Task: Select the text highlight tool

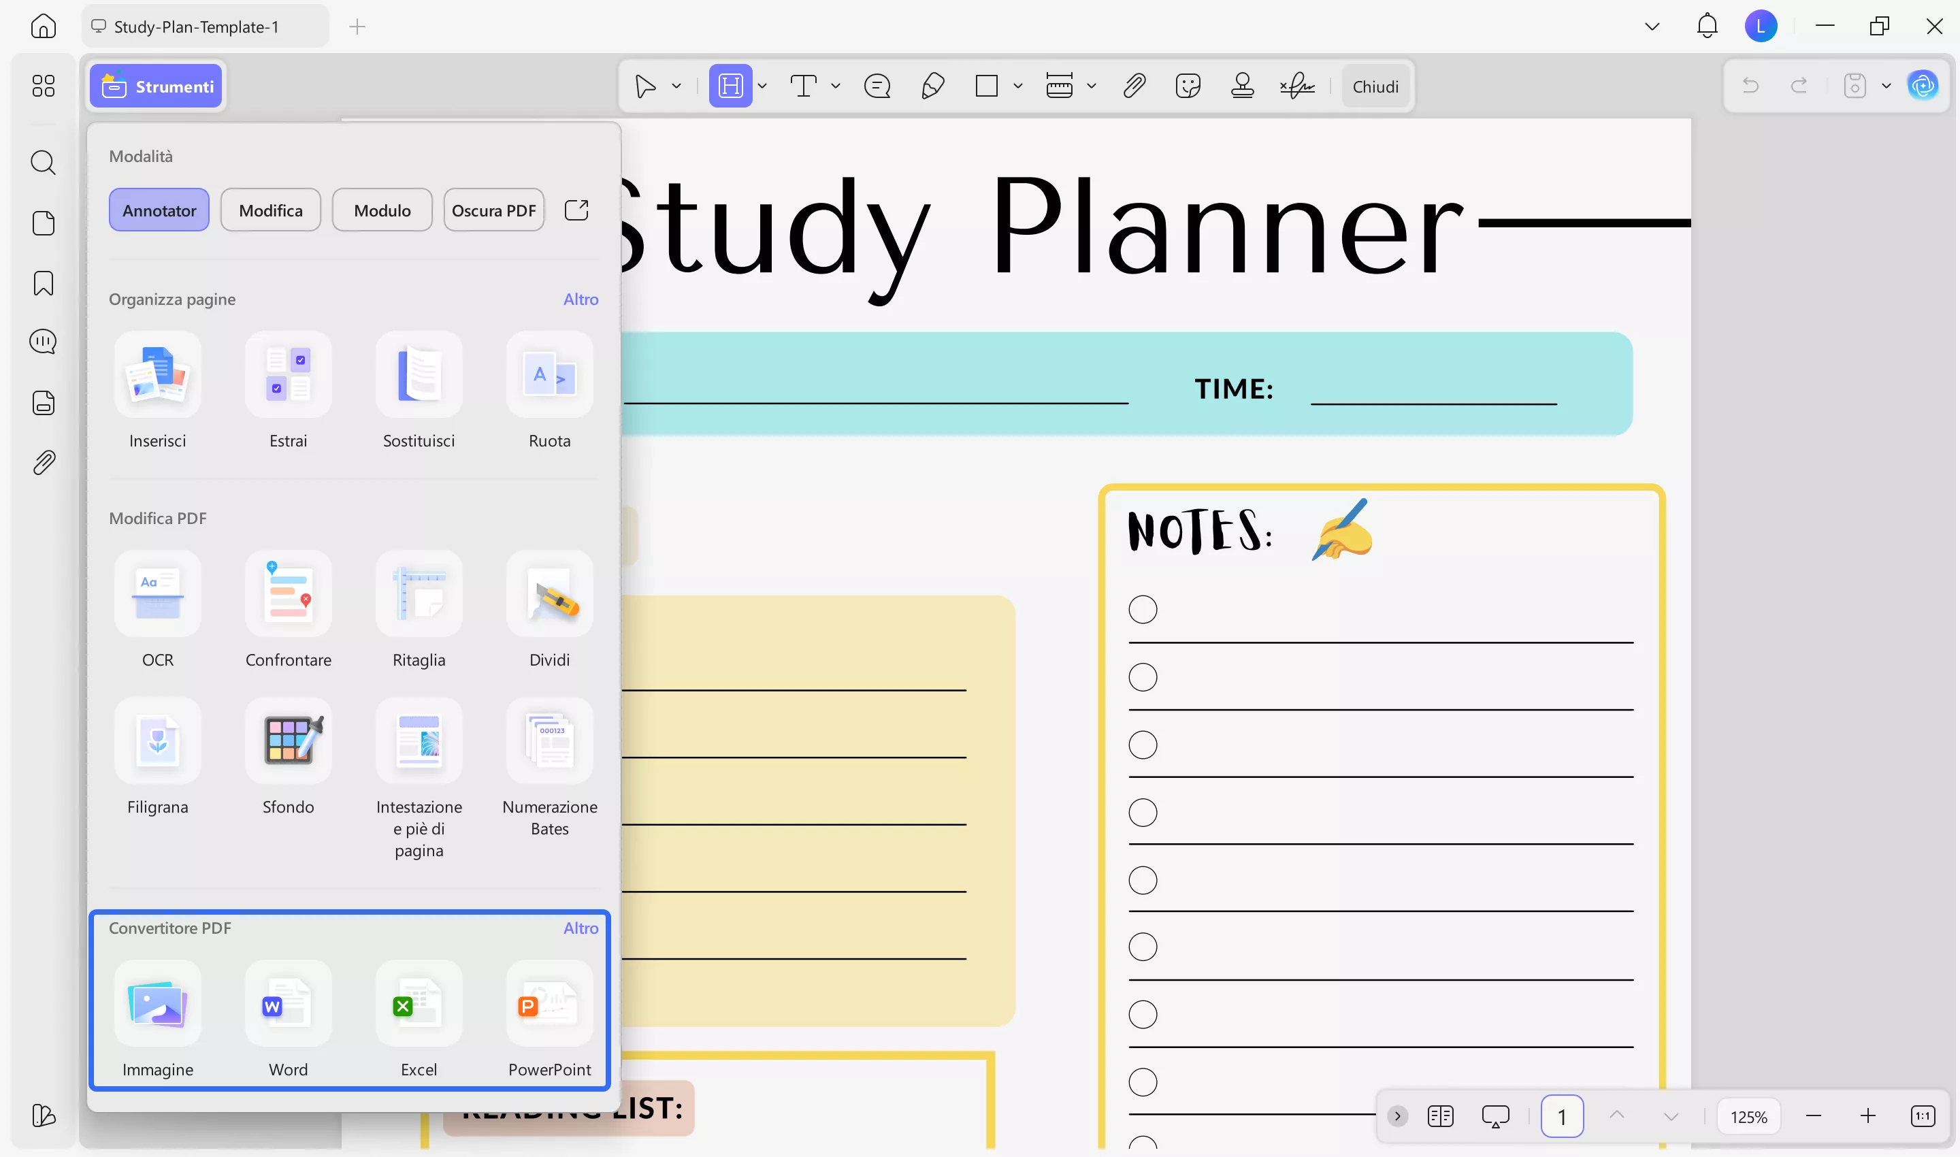Action: point(732,86)
